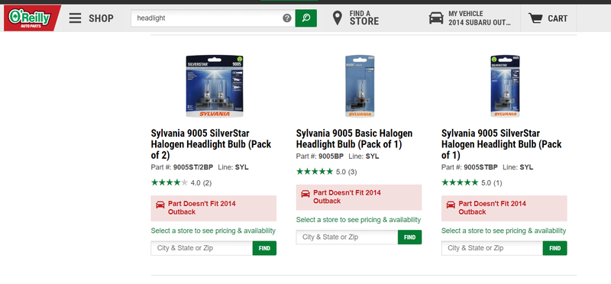Click Part Doesn't Fit notice for 9005BP

point(359,197)
